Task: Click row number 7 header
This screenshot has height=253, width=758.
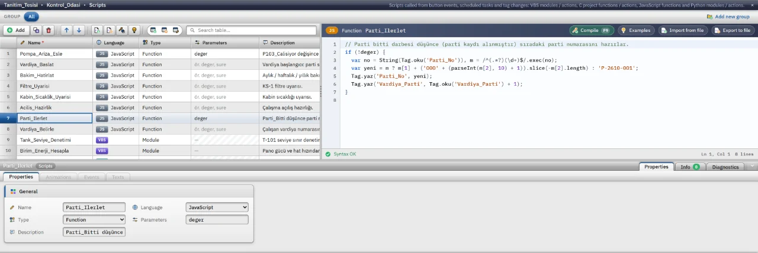Action: click(8, 118)
